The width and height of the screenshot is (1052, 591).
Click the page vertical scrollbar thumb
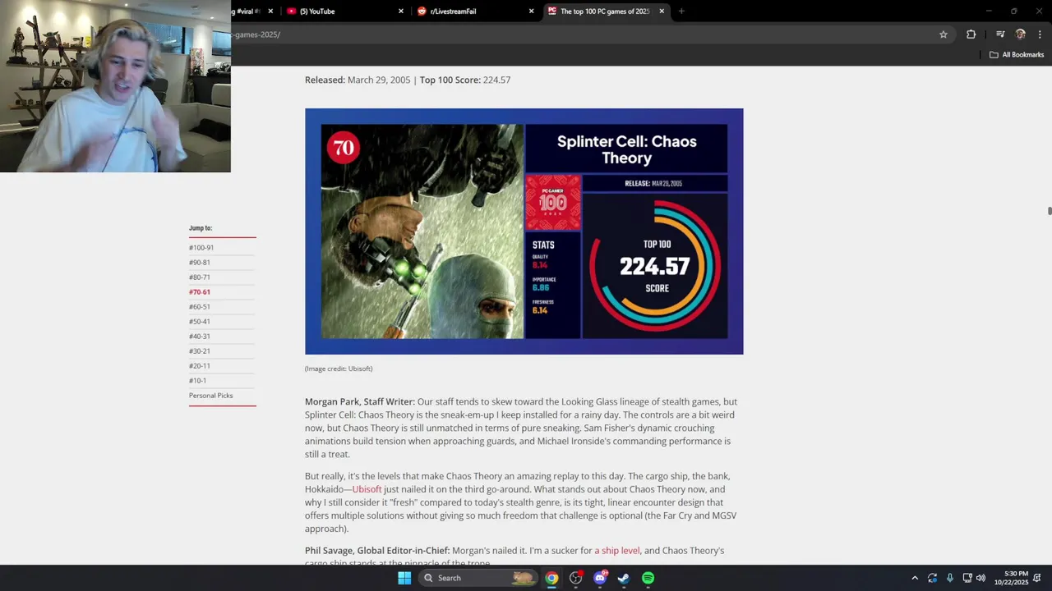pos(1050,211)
